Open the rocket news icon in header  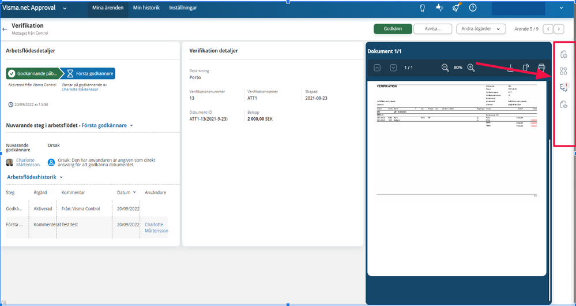456,8
